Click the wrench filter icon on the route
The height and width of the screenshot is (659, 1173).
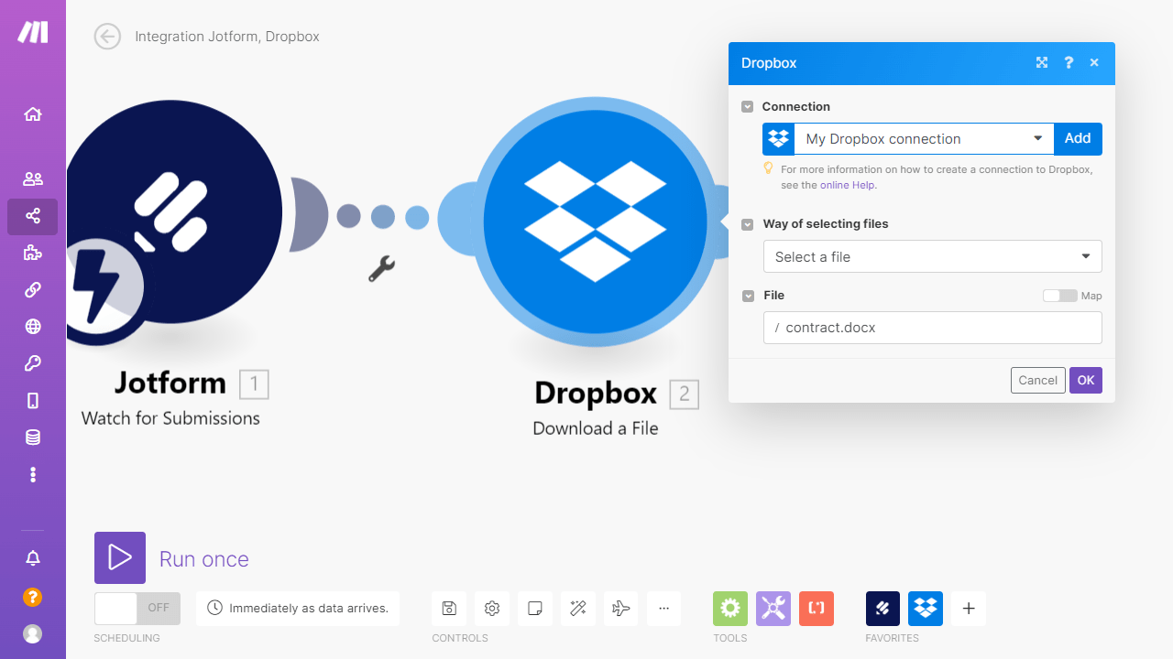coord(381,268)
